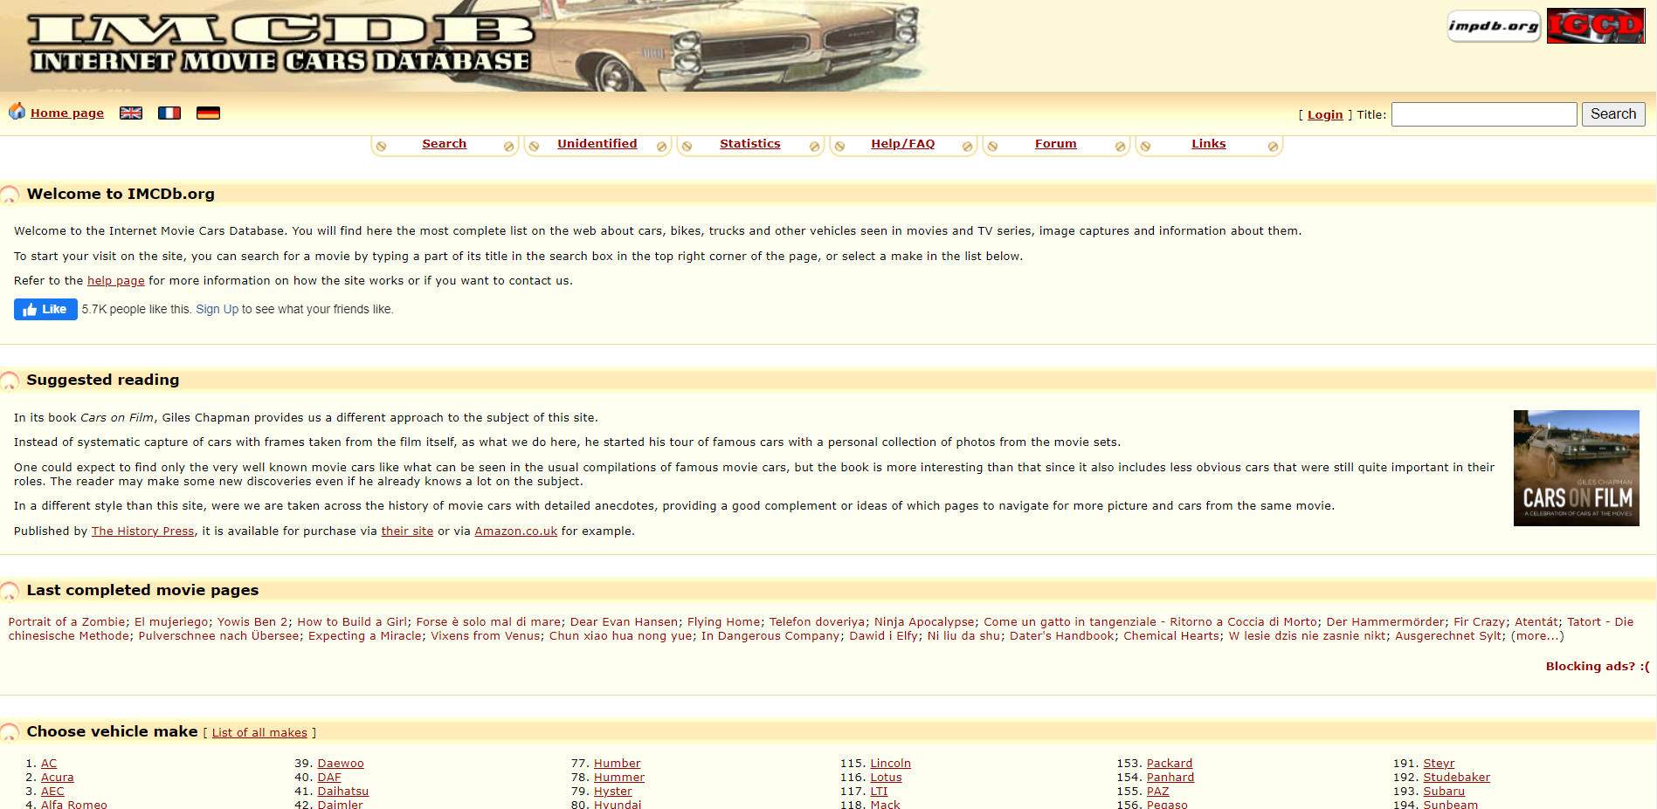
Task: Select the Steyr vehicle make
Action: pos(1440,764)
